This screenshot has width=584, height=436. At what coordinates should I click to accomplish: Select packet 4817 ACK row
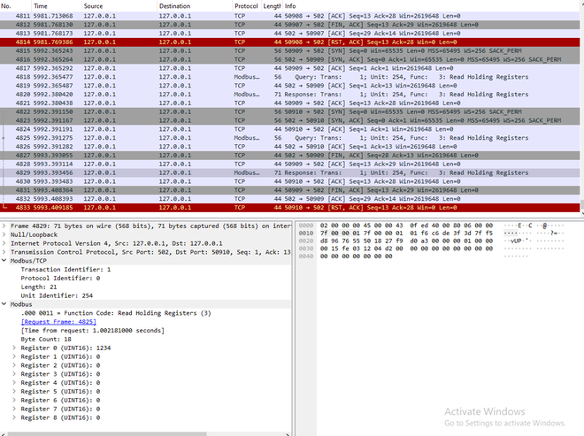point(289,68)
